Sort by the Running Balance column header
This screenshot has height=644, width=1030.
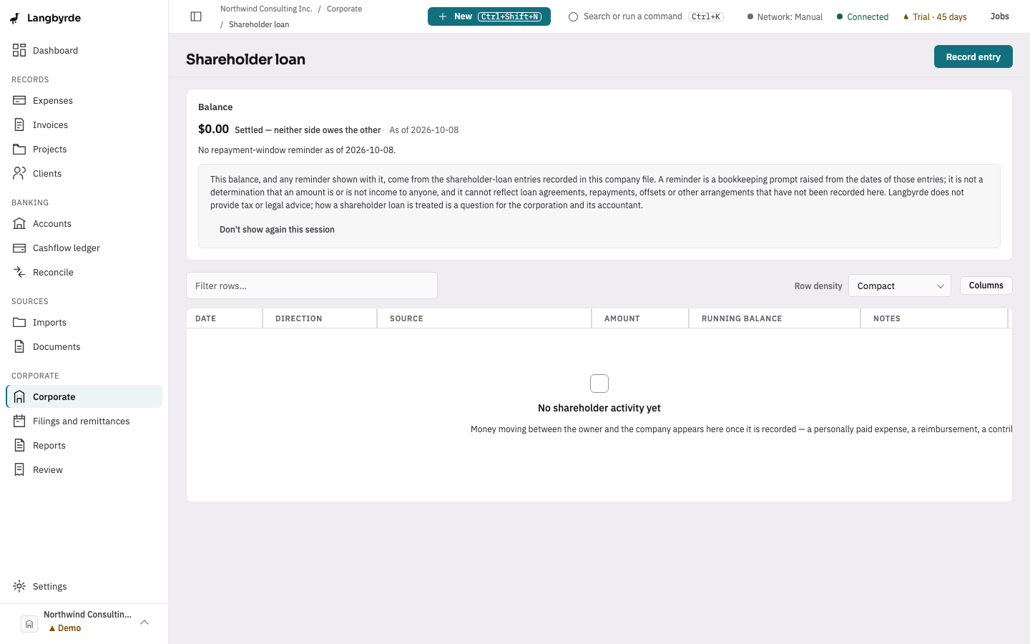[775, 318]
